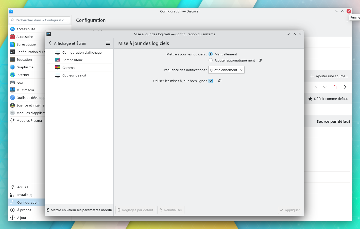Close the Mise à jour des logiciels dialog
Screen dimensions: 360x229
[x=300, y=34]
